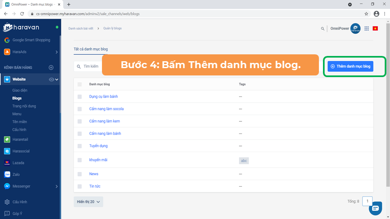The width and height of the screenshot is (390, 219).
Task: Click the Google Smart Shopping icon
Action: [7, 40]
